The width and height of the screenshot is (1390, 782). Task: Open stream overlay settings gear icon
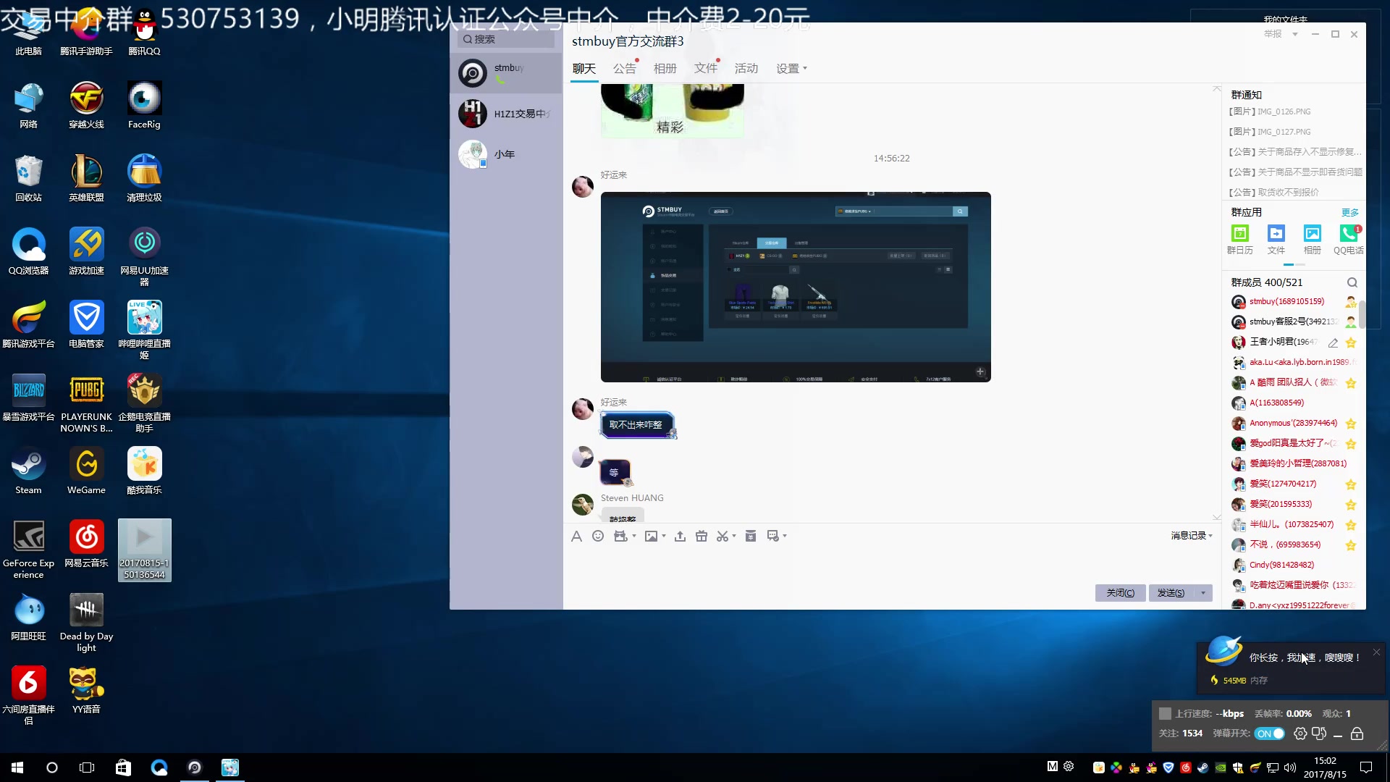click(1300, 733)
